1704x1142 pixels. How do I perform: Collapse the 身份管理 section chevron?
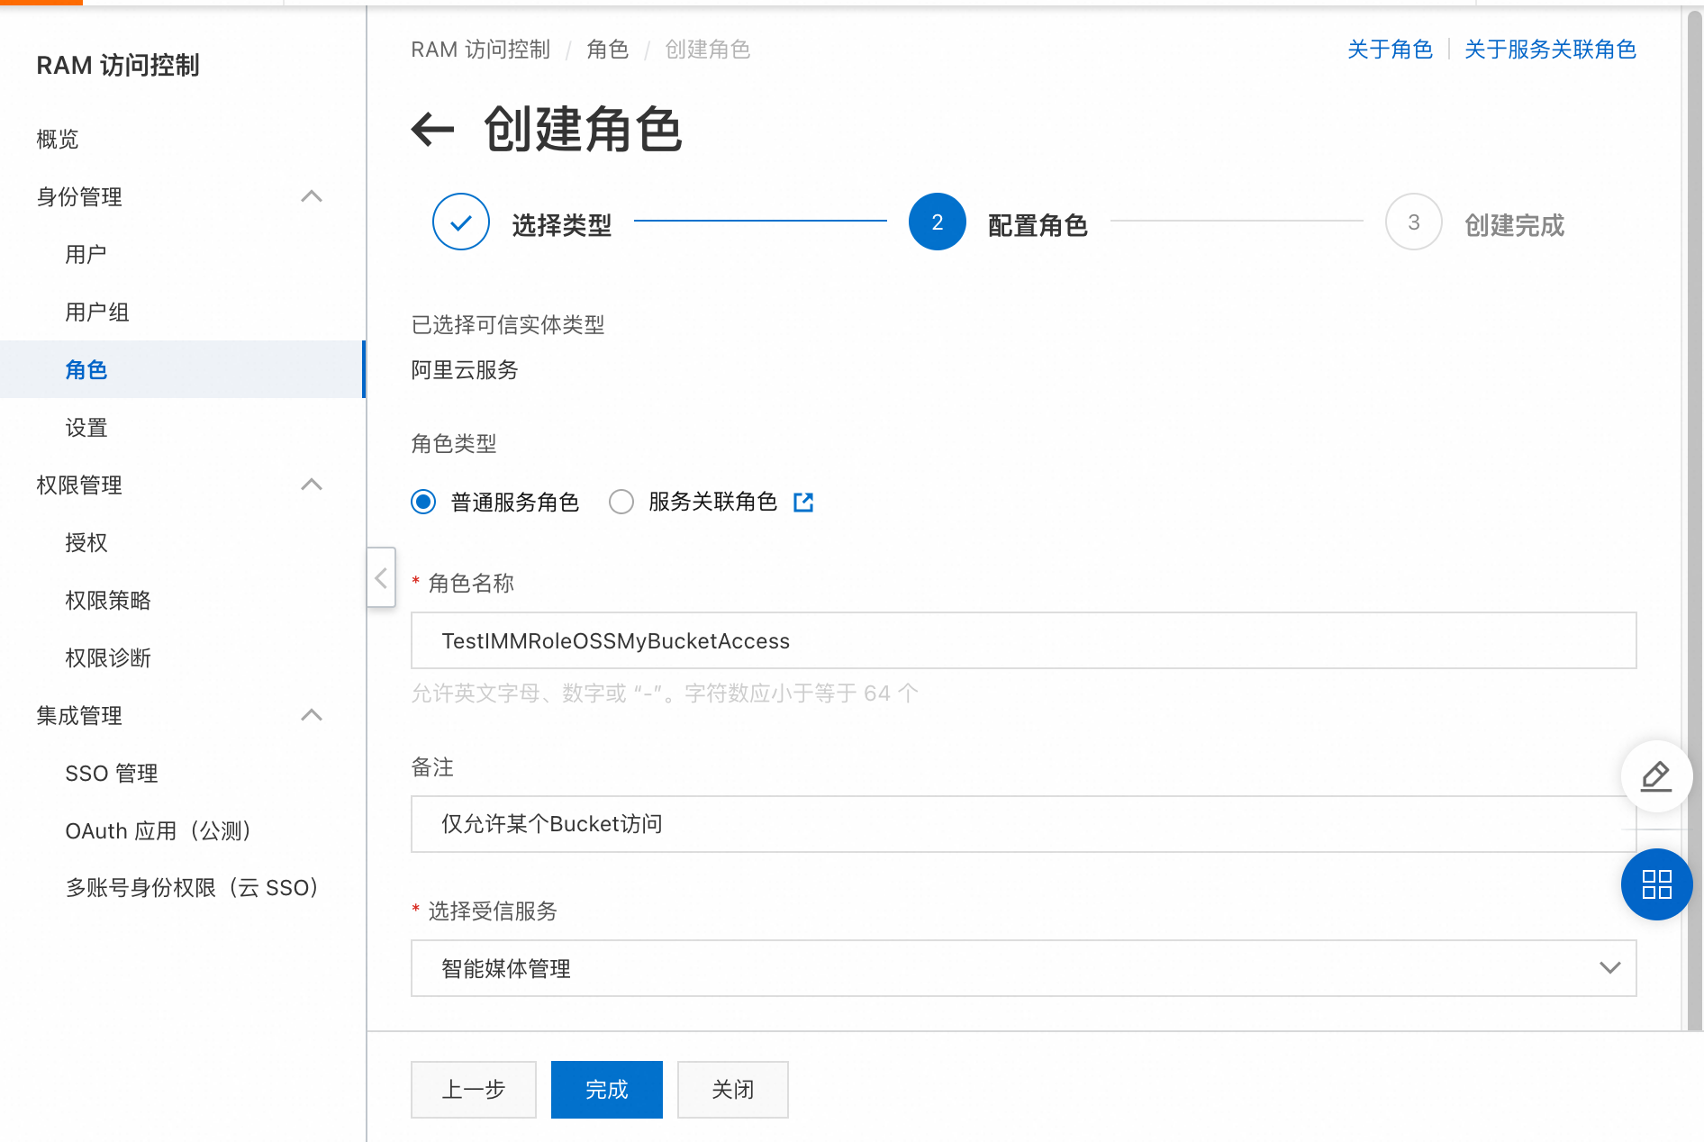point(312,196)
